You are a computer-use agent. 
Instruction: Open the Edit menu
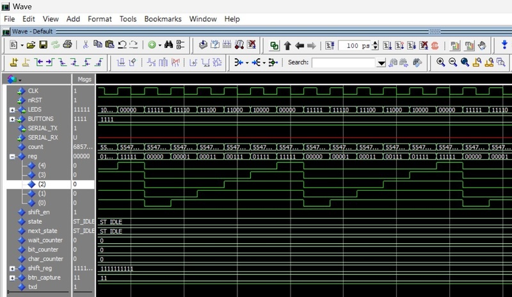pyautogui.click(x=29, y=19)
